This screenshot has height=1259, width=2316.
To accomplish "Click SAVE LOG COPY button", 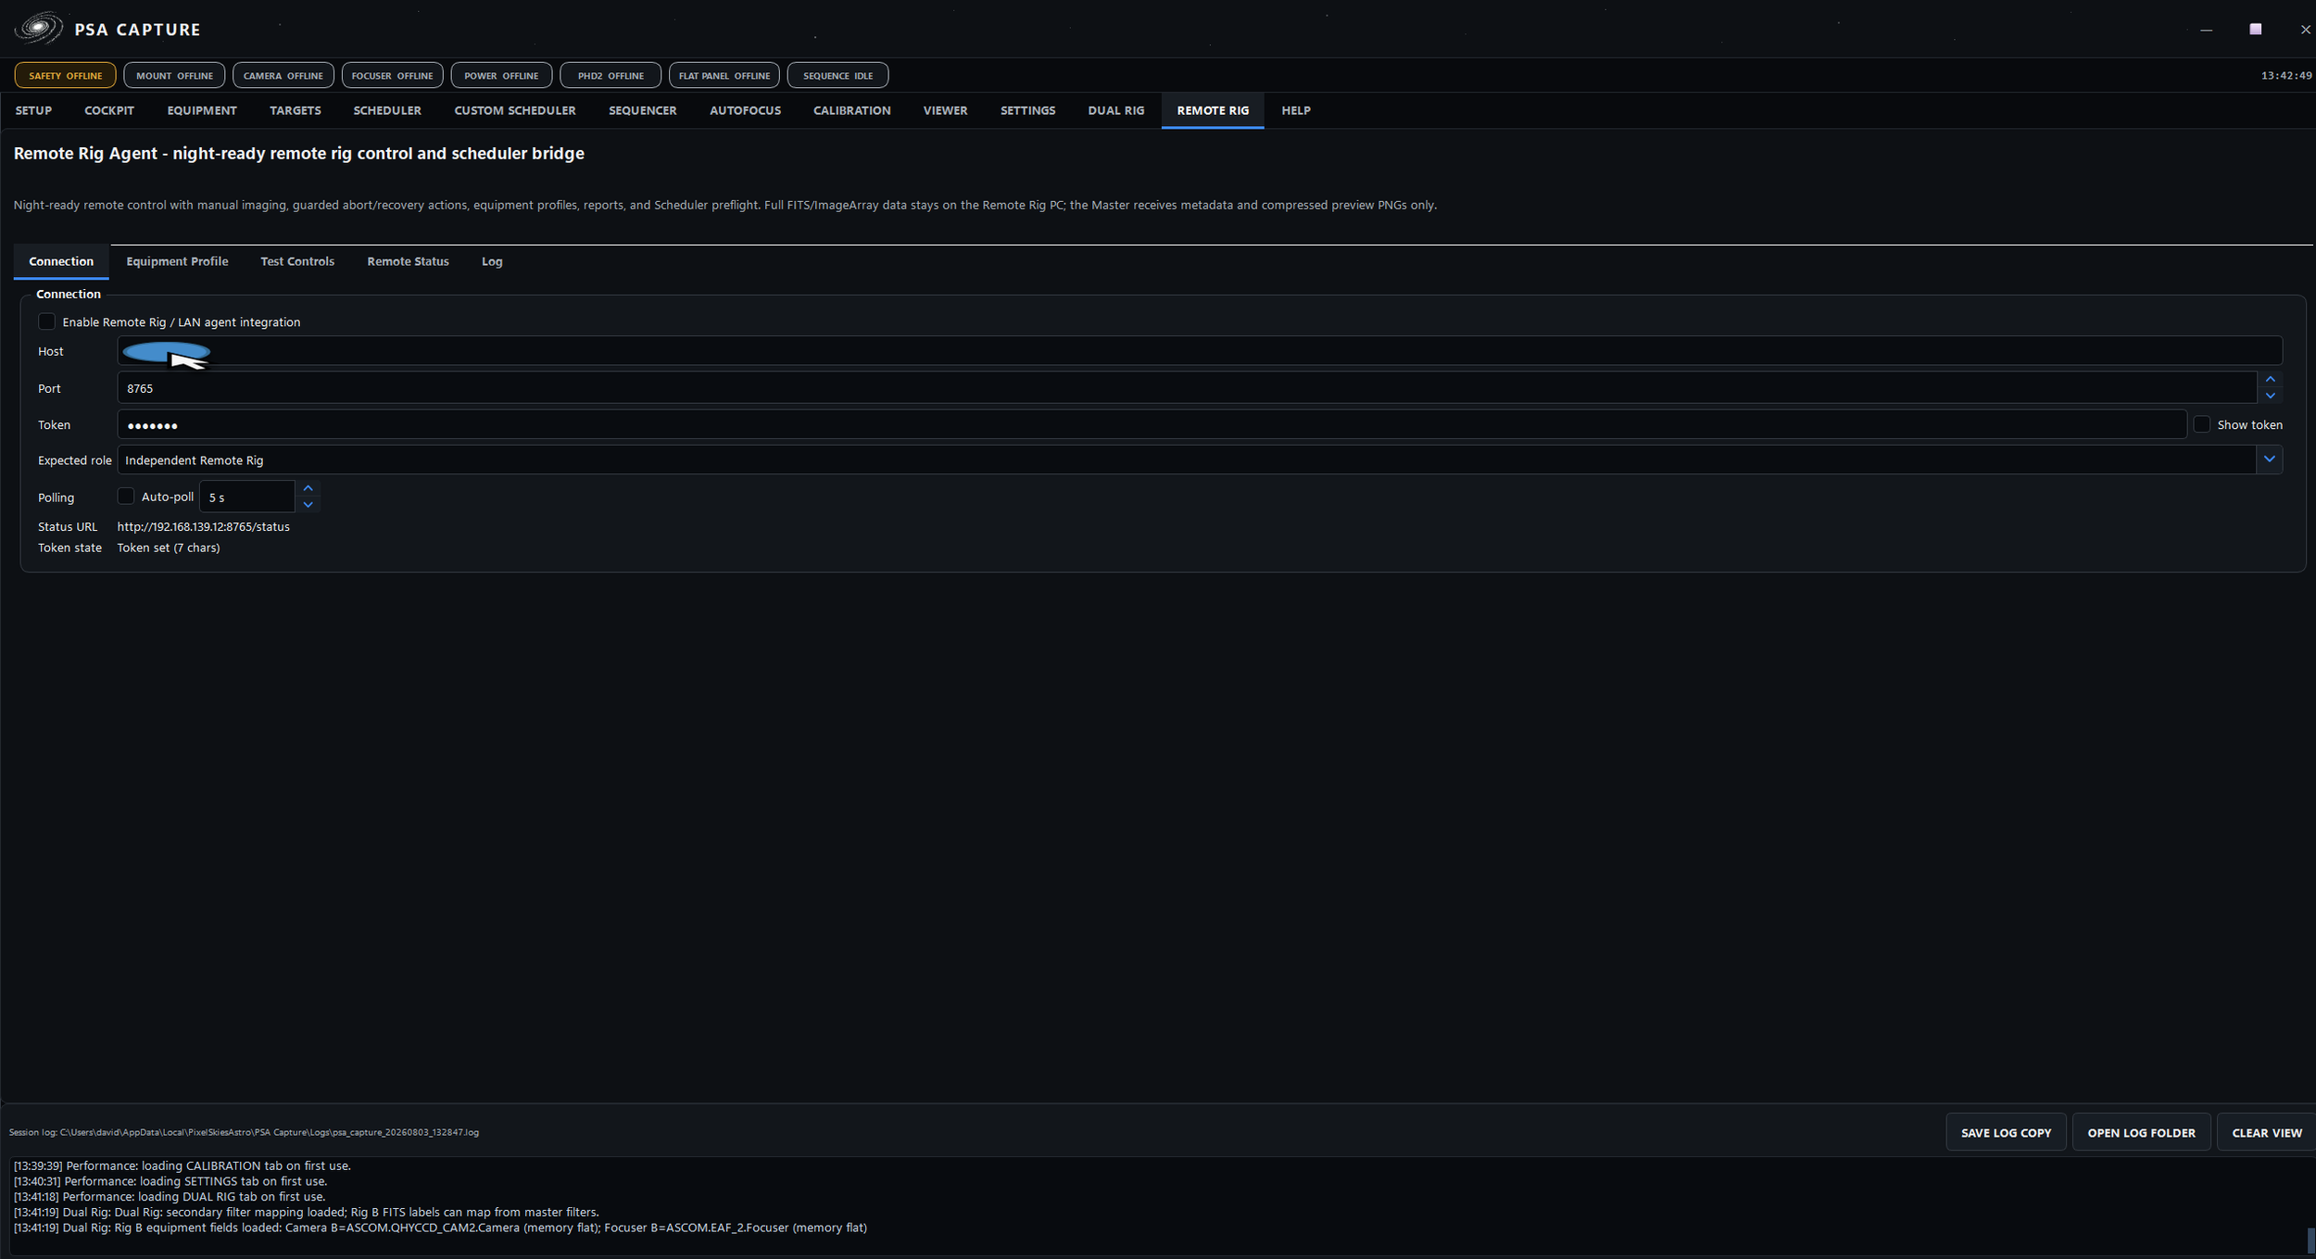I will tap(2006, 1133).
